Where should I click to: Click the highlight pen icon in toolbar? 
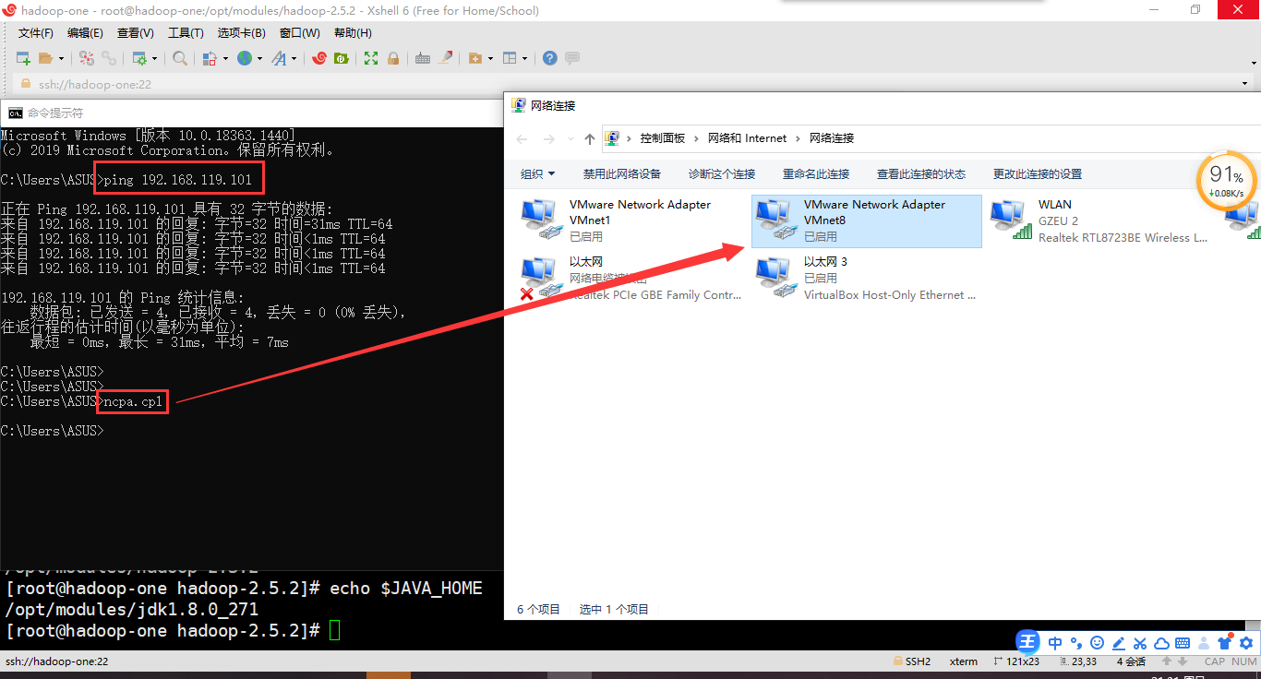446,58
